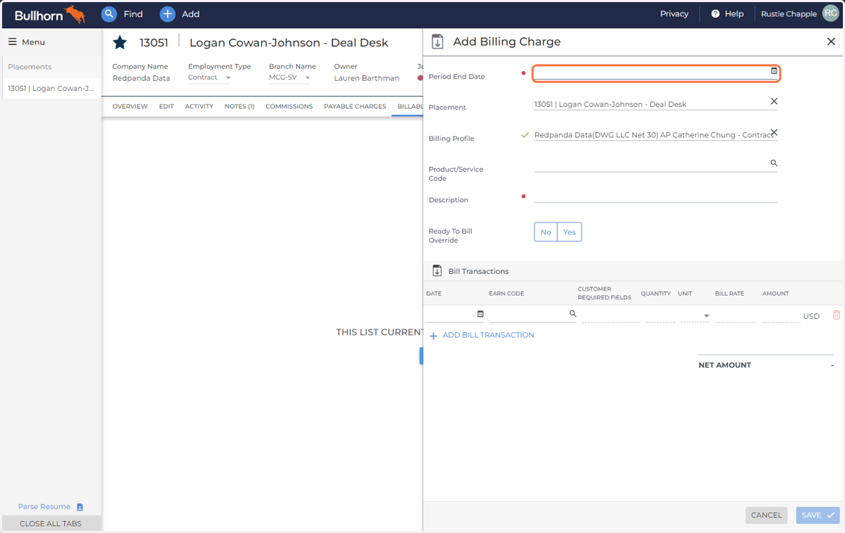
Task: Close the Add Billing Charge panel
Action: click(x=831, y=42)
